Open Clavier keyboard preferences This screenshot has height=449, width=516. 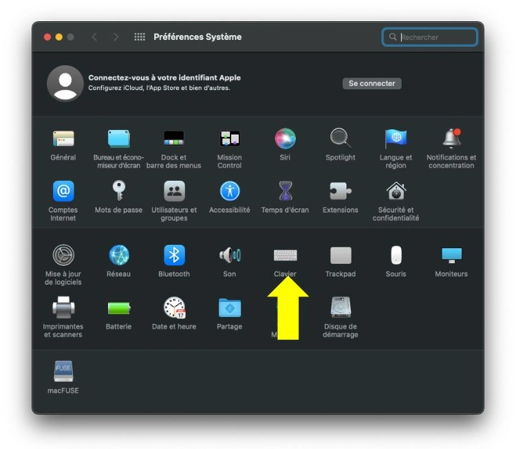tap(285, 255)
